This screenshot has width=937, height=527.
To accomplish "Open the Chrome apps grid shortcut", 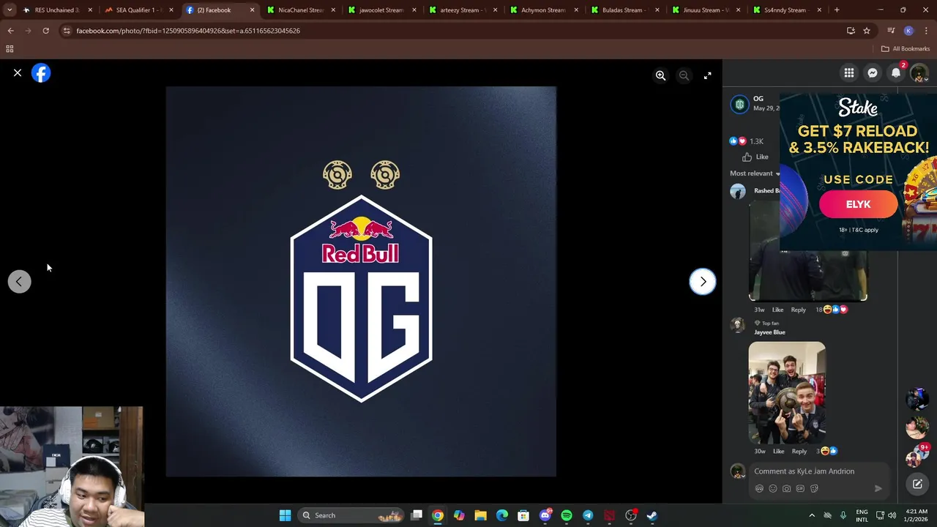I will pyautogui.click(x=10, y=49).
